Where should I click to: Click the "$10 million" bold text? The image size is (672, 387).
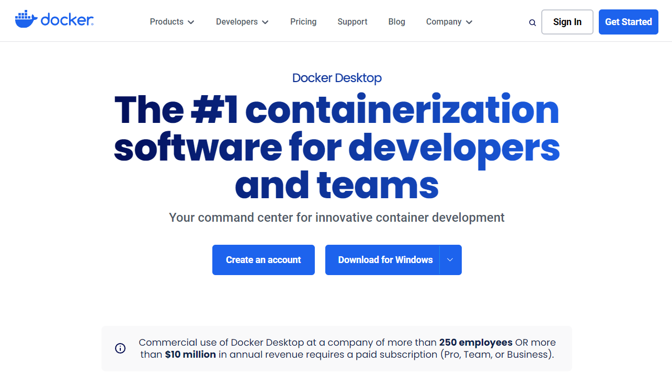click(x=190, y=355)
